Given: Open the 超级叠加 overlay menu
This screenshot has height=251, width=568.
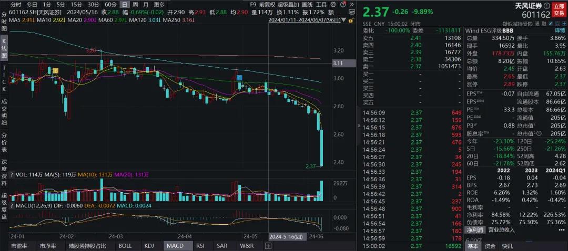Looking at the screenshot, I should 288,5.
